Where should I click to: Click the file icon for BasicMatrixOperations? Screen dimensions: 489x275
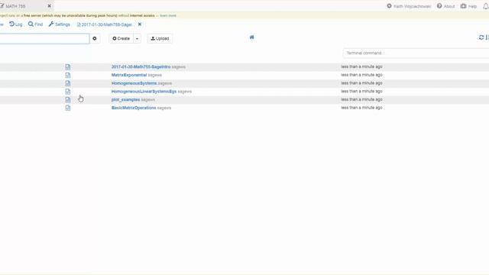[68, 108]
